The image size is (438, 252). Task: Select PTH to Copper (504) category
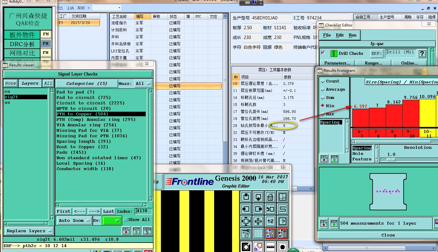[x=101, y=114]
